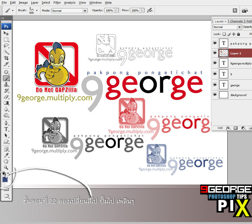Click the Link Layers icon
The height and width of the screenshot is (224, 252).
[x=220, y=128]
